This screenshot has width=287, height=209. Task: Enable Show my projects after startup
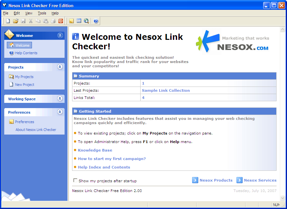pos(76,181)
